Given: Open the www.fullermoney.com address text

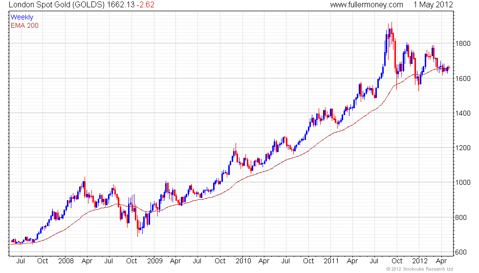Looking at the screenshot, I should pyautogui.click(x=367, y=5).
